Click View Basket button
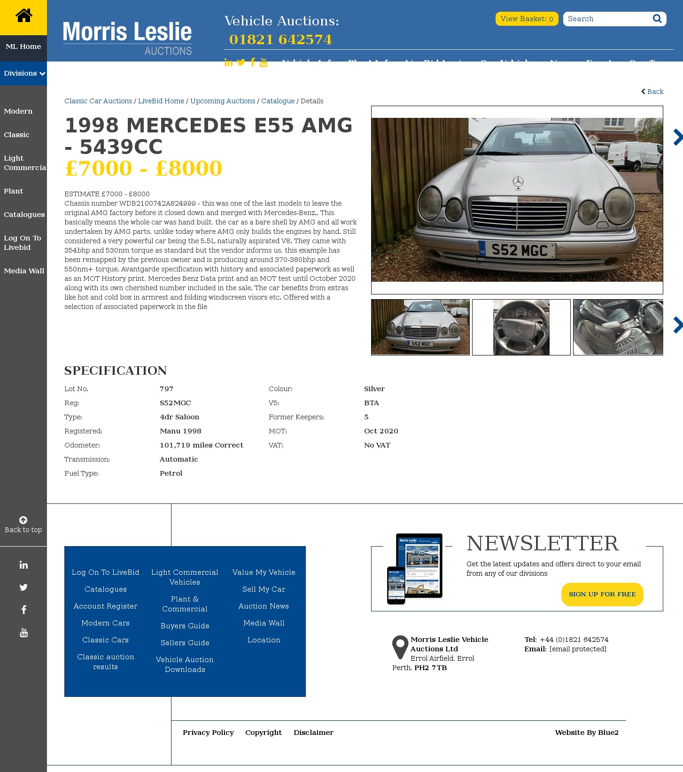Screen dimensions: 683x772 [527, 19]
